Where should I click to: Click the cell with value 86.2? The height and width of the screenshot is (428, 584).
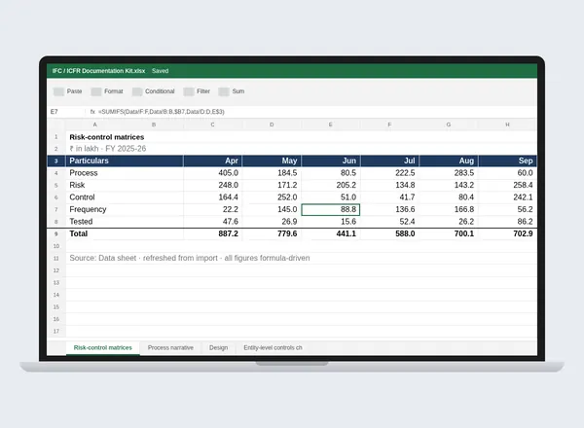click(x=507, y=222)
